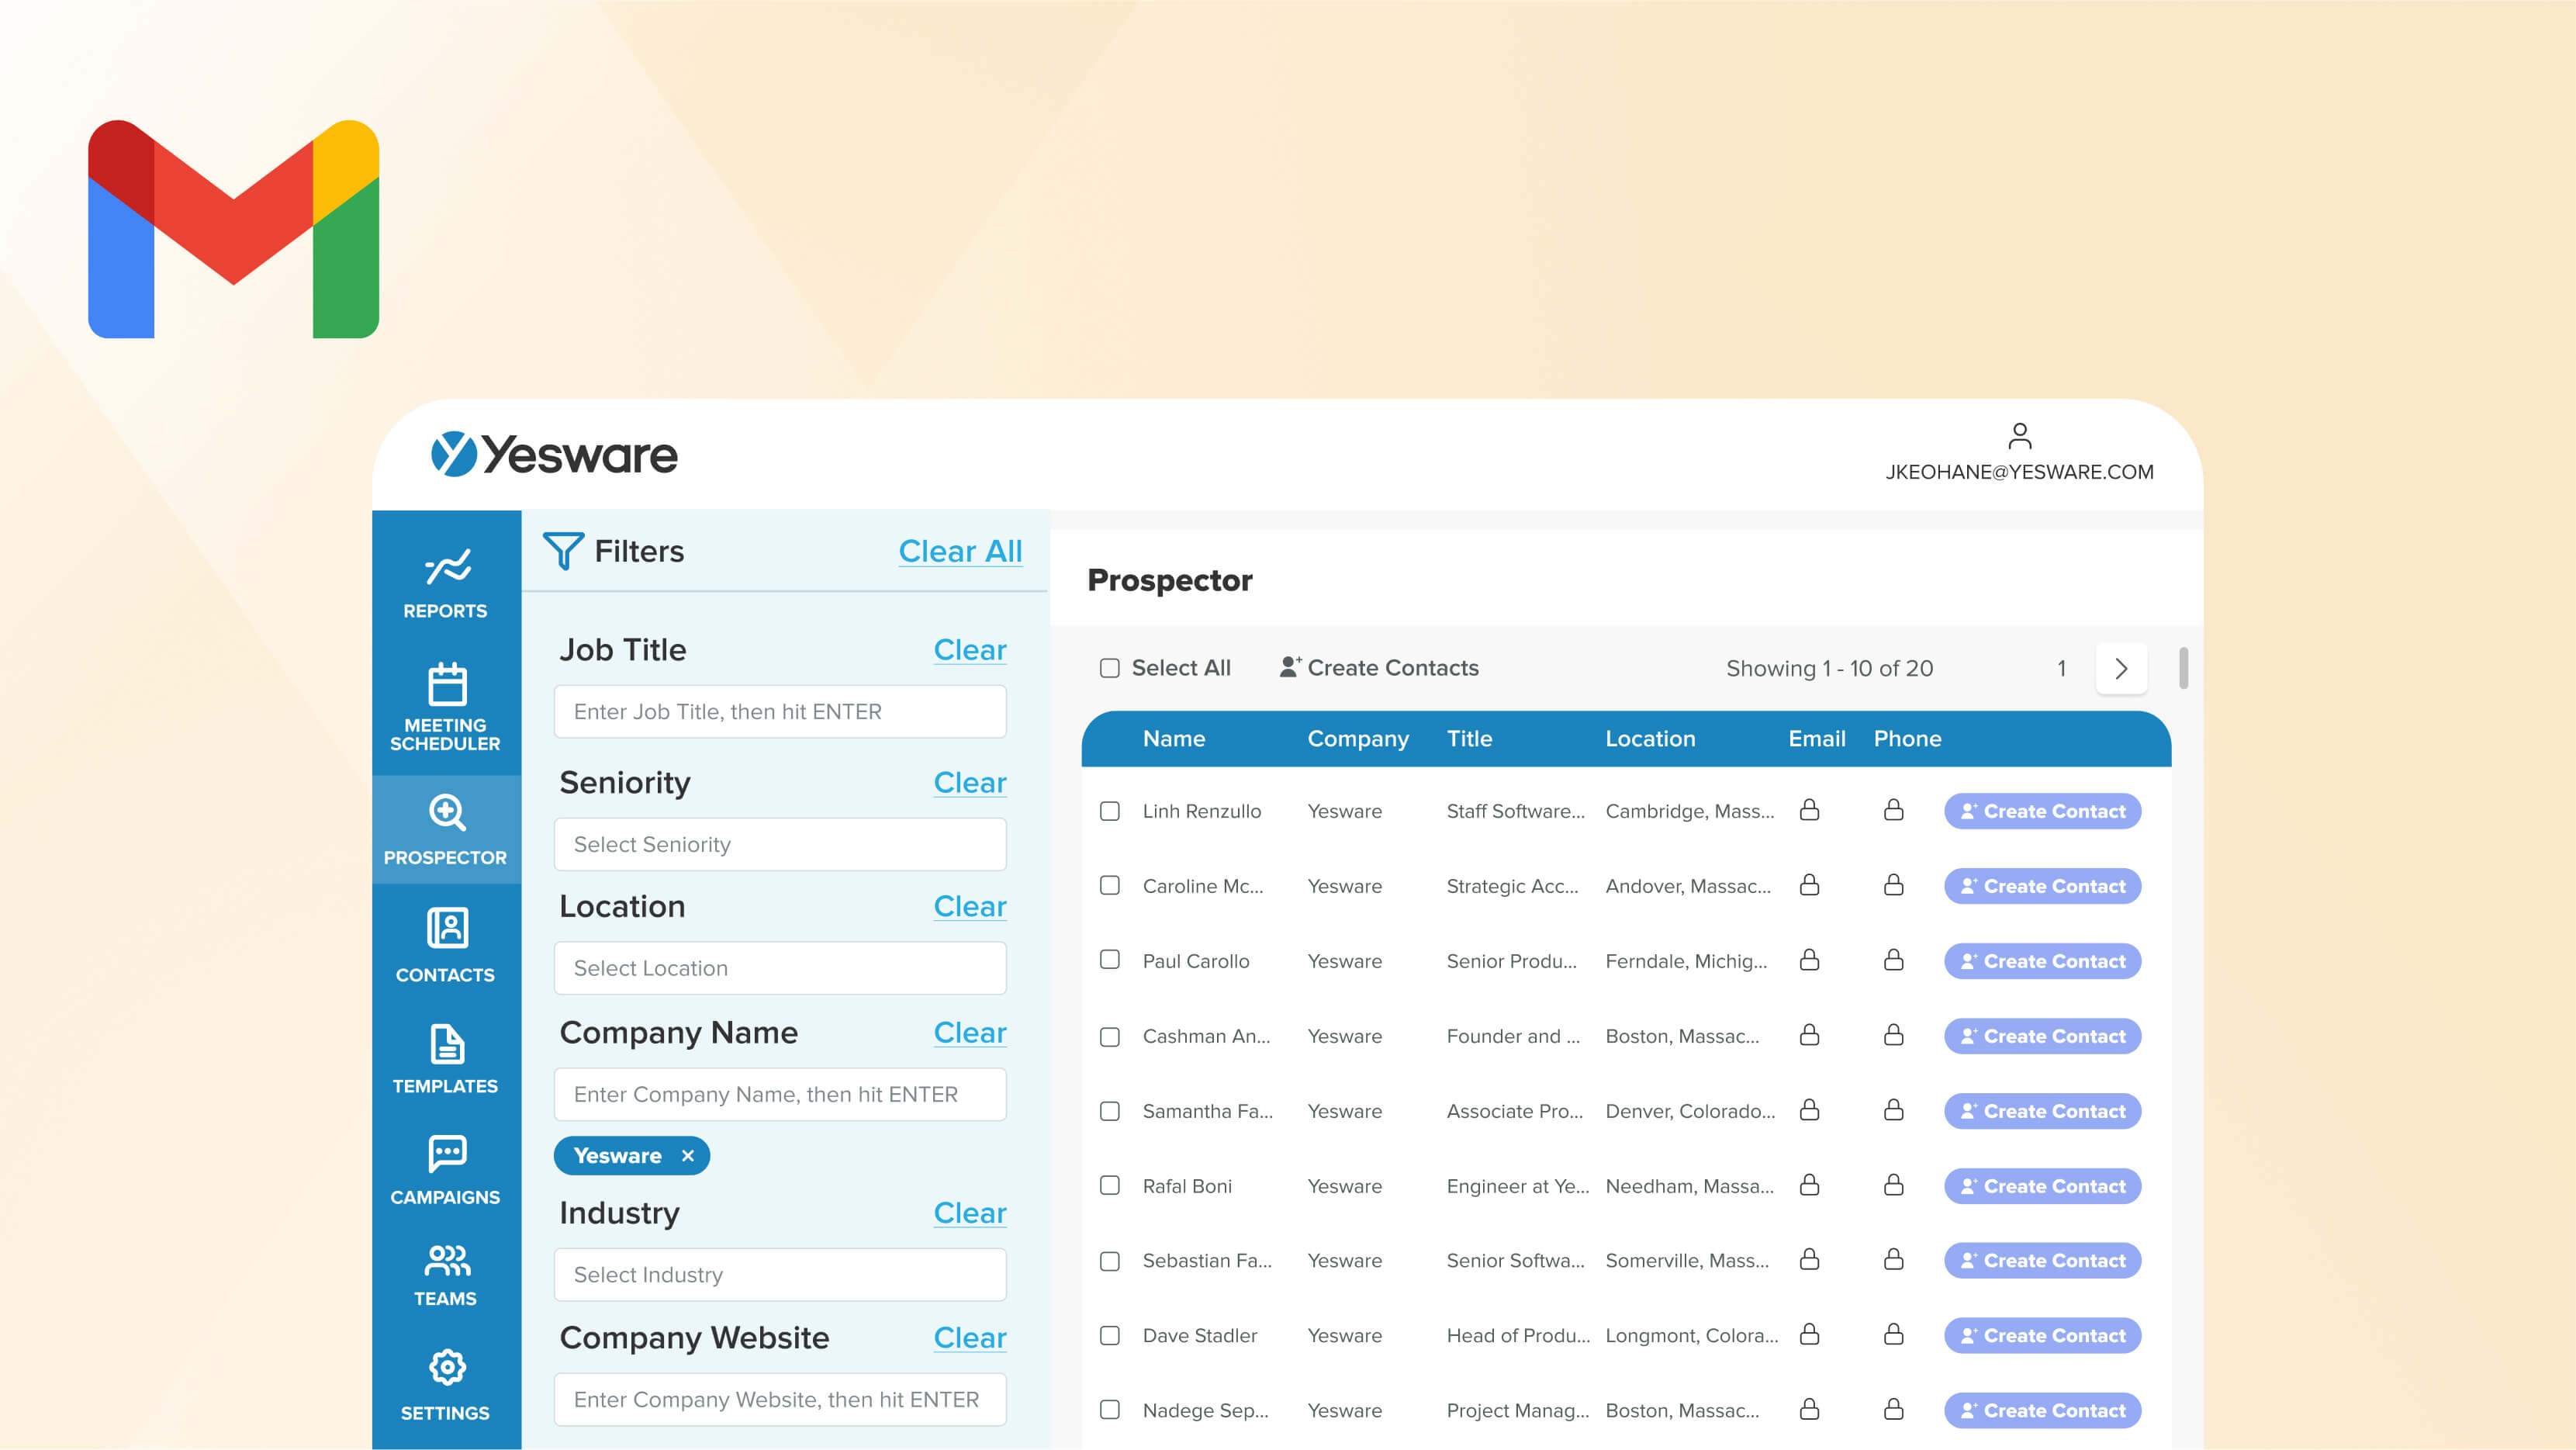Unlock email for Caroline Mc...
This screenshot has height=1450, width=2576.
(1809, 885)
